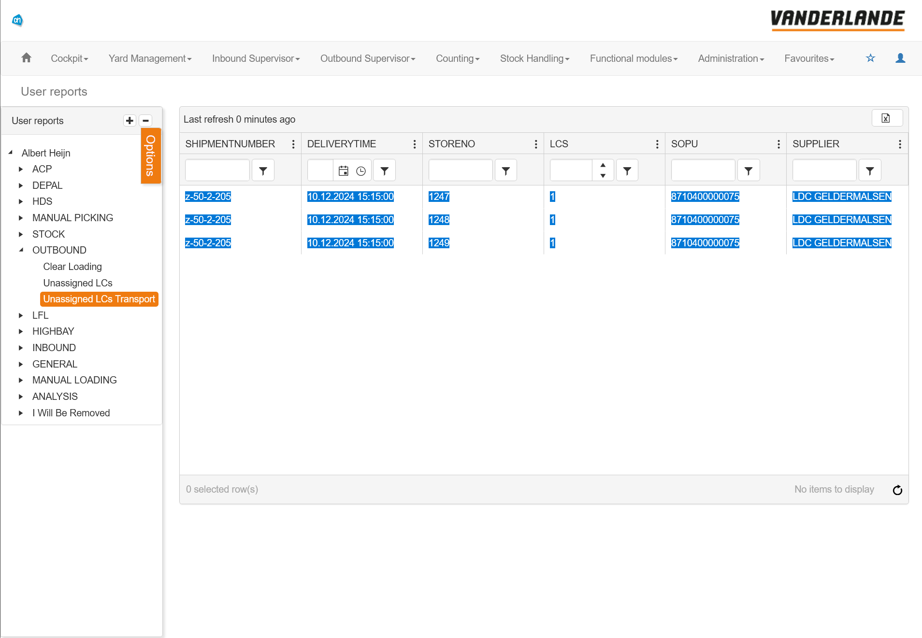Select the Clear Loading report
This screenshot has height=638, width=922.
[x=72, y=267]
